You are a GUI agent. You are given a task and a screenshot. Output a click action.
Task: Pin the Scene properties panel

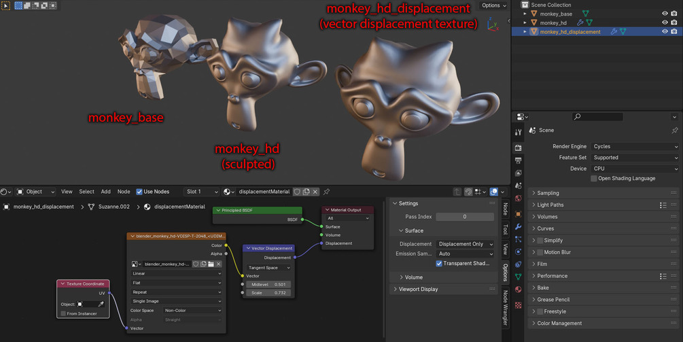675,131
